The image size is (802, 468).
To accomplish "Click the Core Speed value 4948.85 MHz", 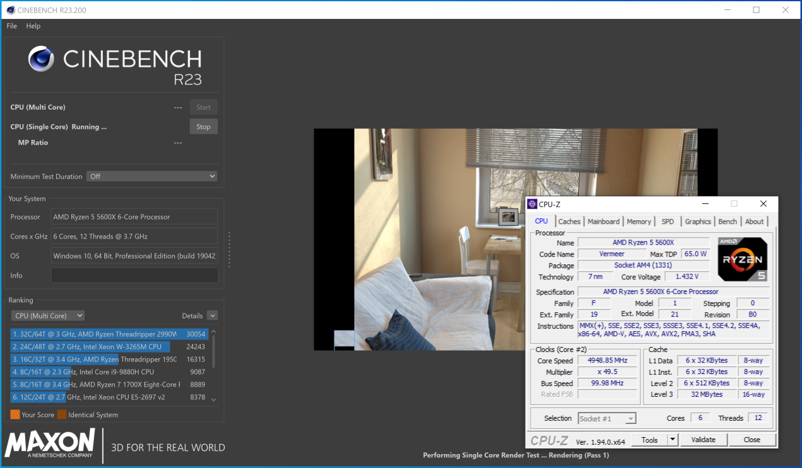I will (607, 361).
